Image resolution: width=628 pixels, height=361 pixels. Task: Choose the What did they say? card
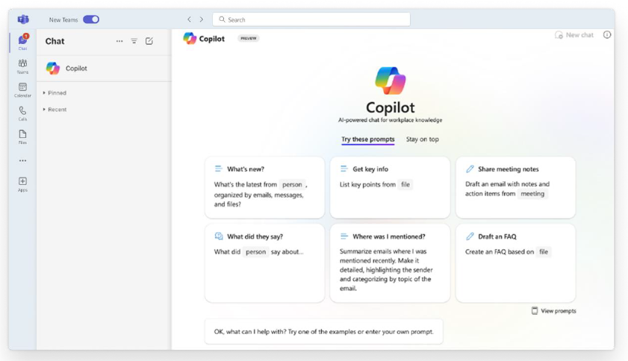point(265,263)
